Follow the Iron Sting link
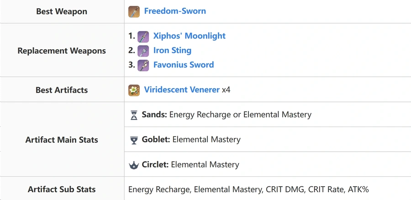411x200 pixels. pos(172,50)
